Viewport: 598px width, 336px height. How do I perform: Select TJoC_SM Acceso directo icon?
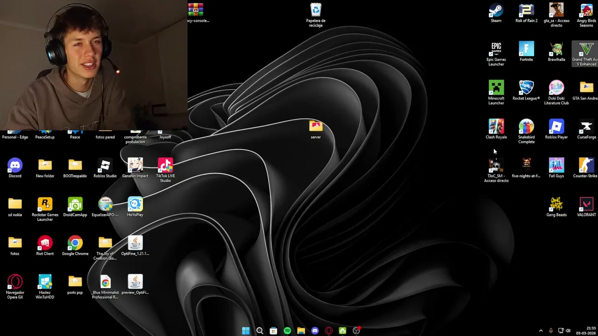tap(496, 170)
